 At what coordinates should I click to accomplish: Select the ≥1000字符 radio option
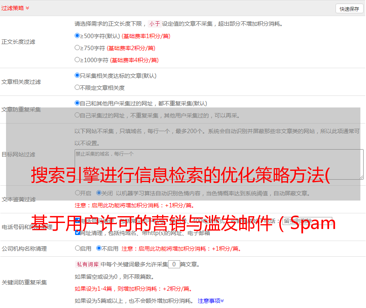pos(77,60)
